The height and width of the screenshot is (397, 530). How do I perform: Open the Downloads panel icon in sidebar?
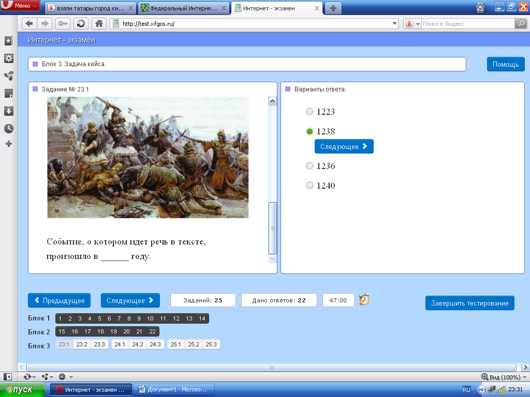pyautogui.click(x=8, y=111)
